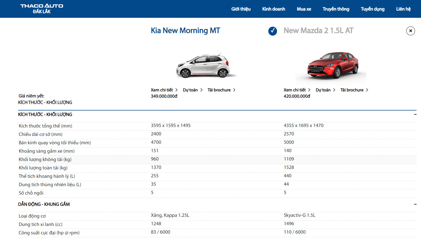Click the DẪN ĐỘNG - KHUNG GẦM section header

click(x=44, y=204)
